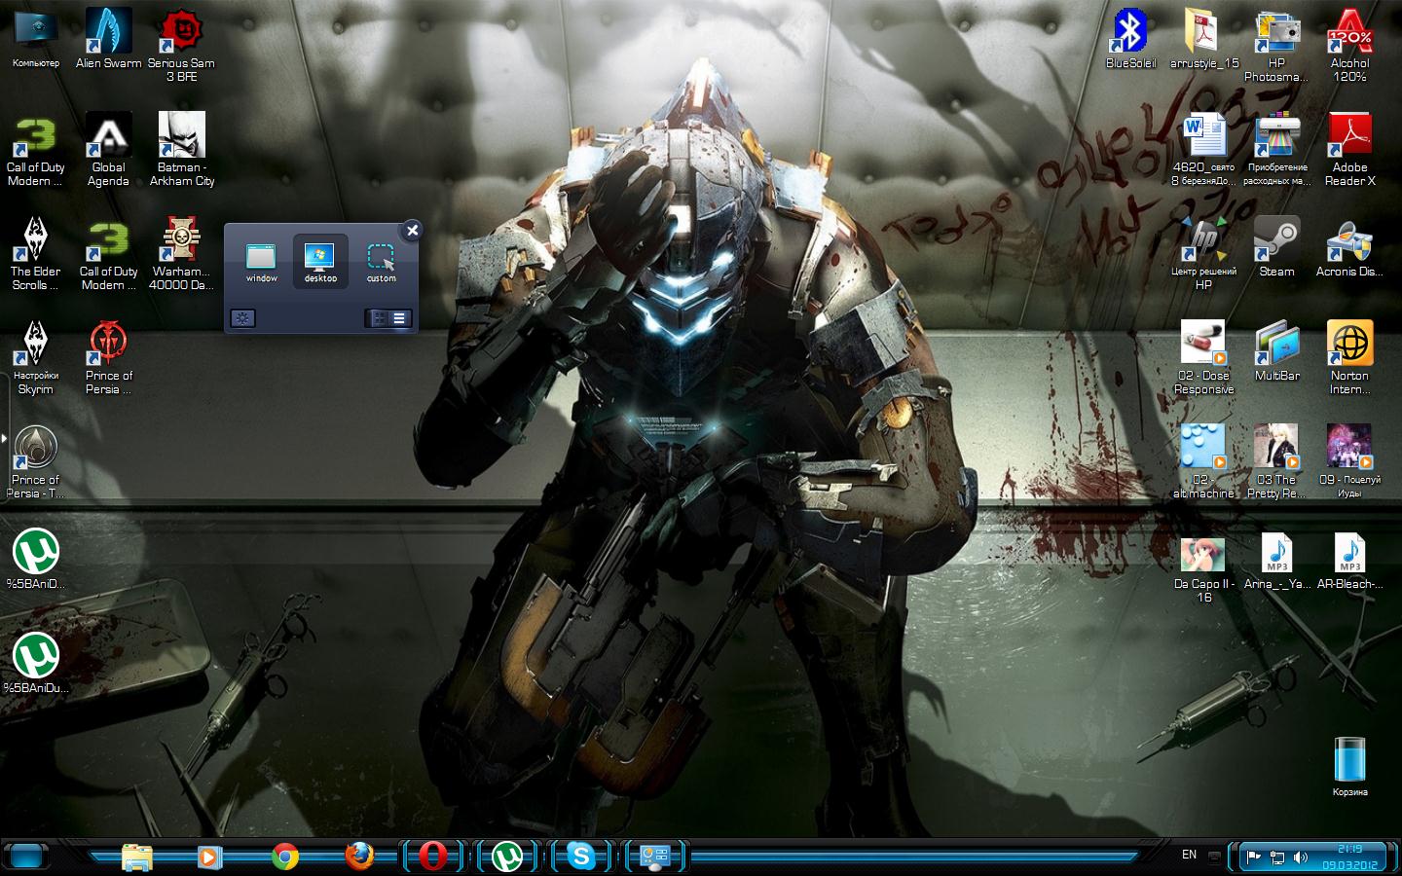Image resolution: width=1402 pixels, height=876 pixels.
Task: Switch to Skype on taskbar
Action: coord(581,857)
